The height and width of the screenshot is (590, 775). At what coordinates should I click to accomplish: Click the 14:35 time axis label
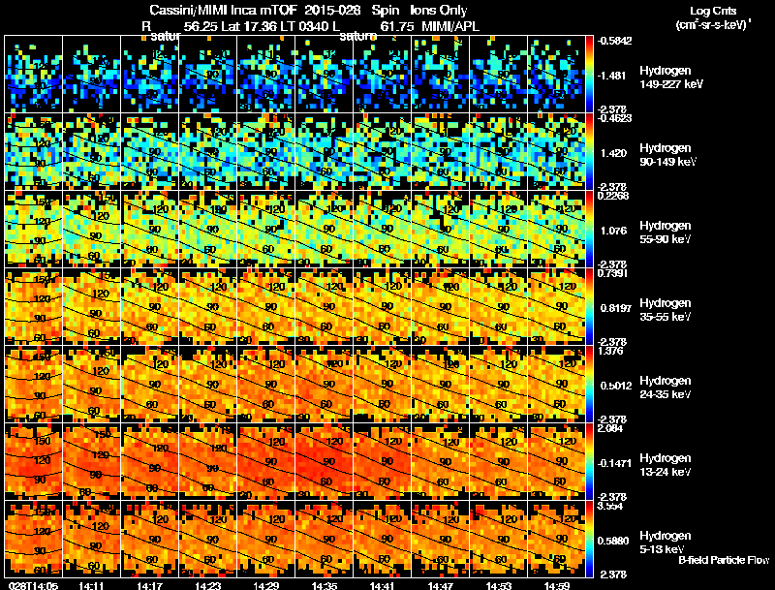coord(325,585)
